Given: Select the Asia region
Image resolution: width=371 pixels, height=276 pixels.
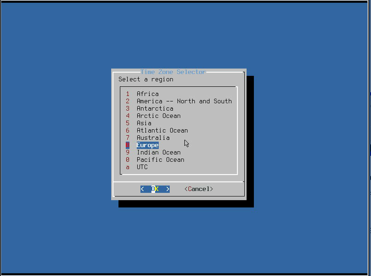Looking at the screenshot, I should click(144, 123).
